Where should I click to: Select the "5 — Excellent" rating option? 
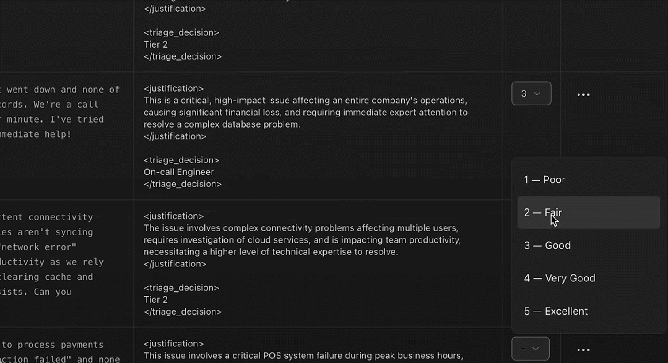pos(556,311)
